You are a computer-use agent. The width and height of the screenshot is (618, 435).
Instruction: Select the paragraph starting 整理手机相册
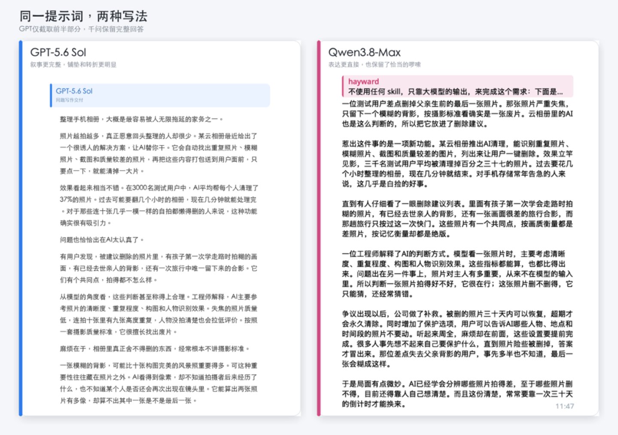141,119
